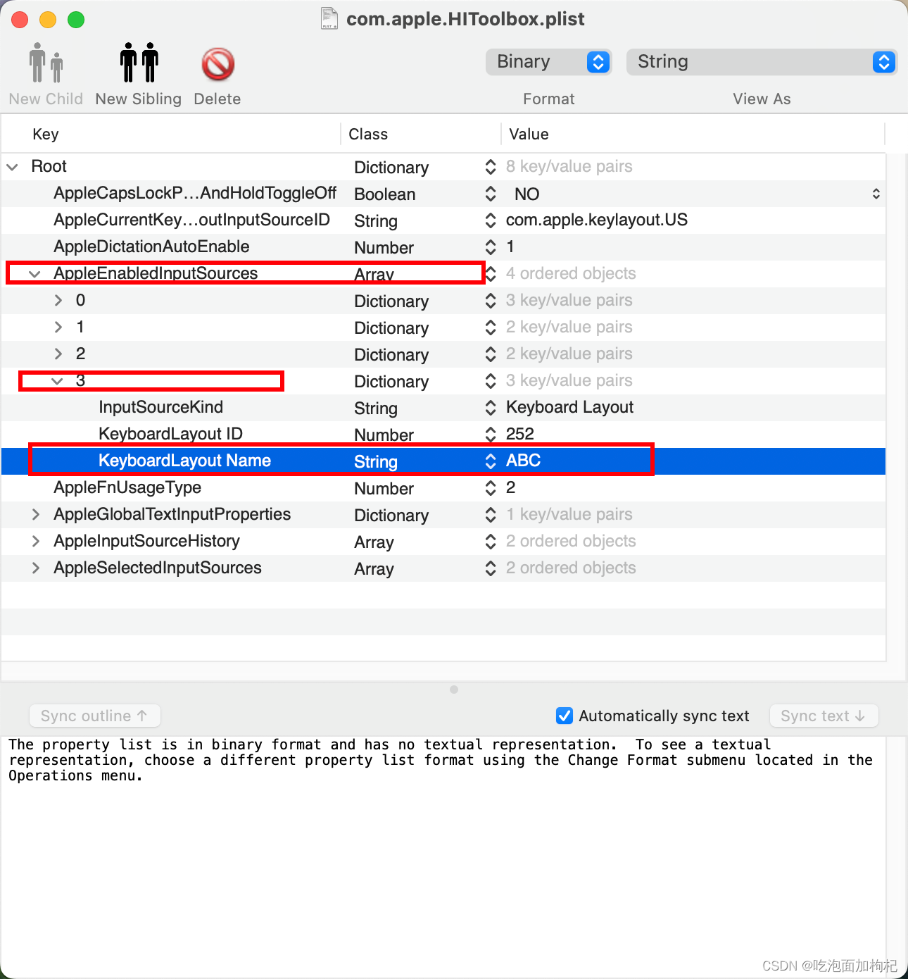Click the green zoom window button
908x979 pixels.
pyautogui.click(x=76, y=20)
